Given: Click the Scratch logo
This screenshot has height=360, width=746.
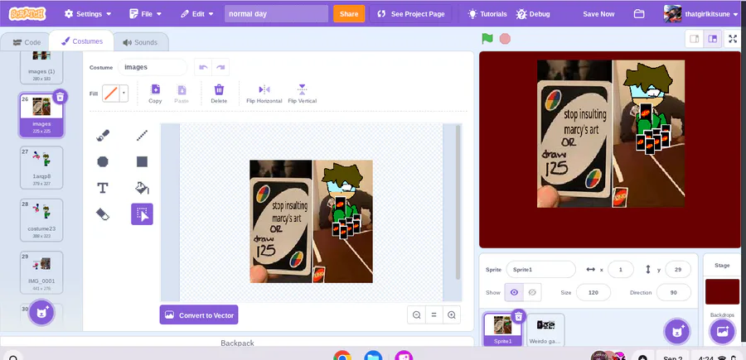Looking at the screenshot, I should coord(27,14).
